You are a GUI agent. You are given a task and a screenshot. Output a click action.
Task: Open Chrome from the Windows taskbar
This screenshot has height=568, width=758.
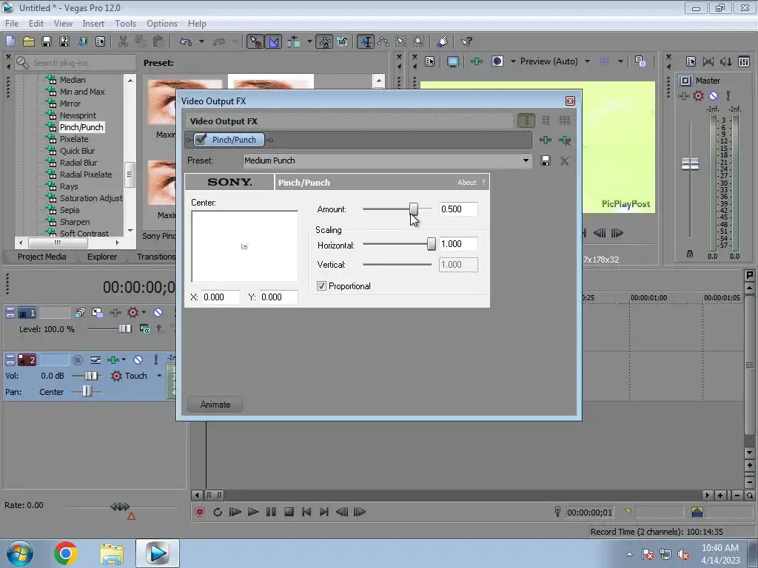click(66, 553)
